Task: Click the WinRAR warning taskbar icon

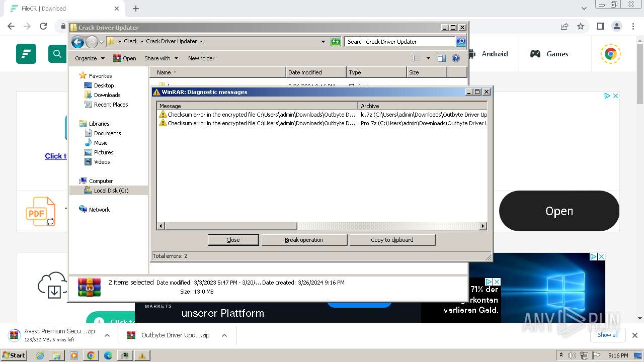Action: 142,355
